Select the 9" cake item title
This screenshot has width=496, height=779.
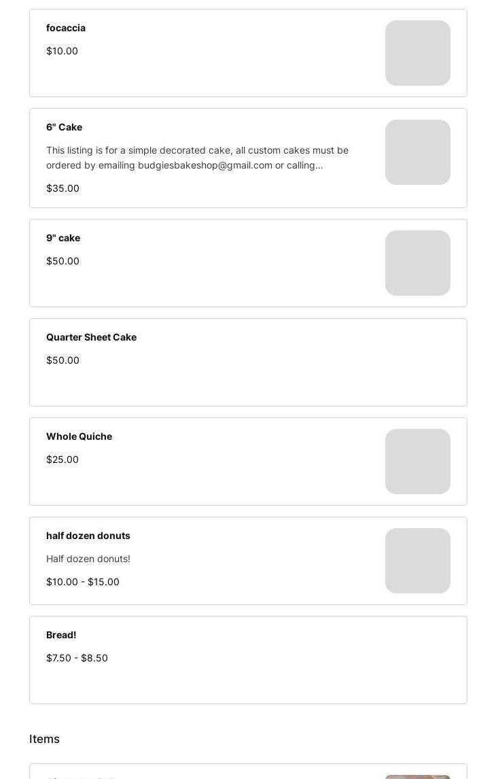click(x=63, y=238)
